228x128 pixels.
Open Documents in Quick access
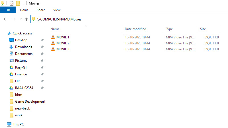(x=24, y=54)
